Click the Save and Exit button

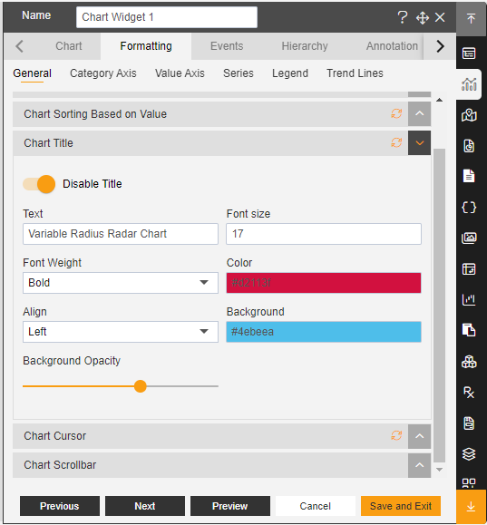401,506
